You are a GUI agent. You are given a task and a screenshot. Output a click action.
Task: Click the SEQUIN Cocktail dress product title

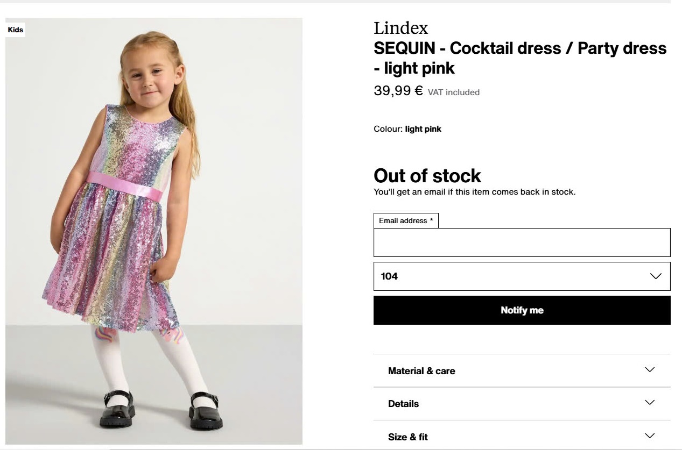point(519,58)
